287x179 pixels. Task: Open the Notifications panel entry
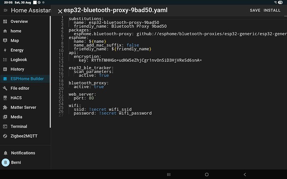point(25,153)
